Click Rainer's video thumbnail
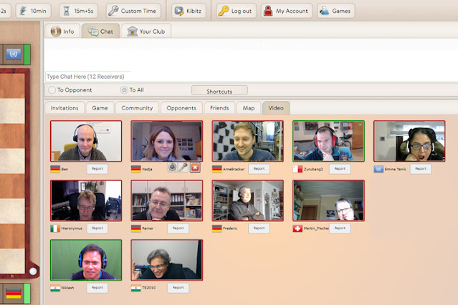This screenshot has height=305, width=458. pos(167,200)
